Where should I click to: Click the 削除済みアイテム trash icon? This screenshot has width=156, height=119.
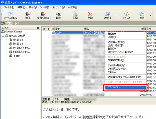click(x=10, y=52)
